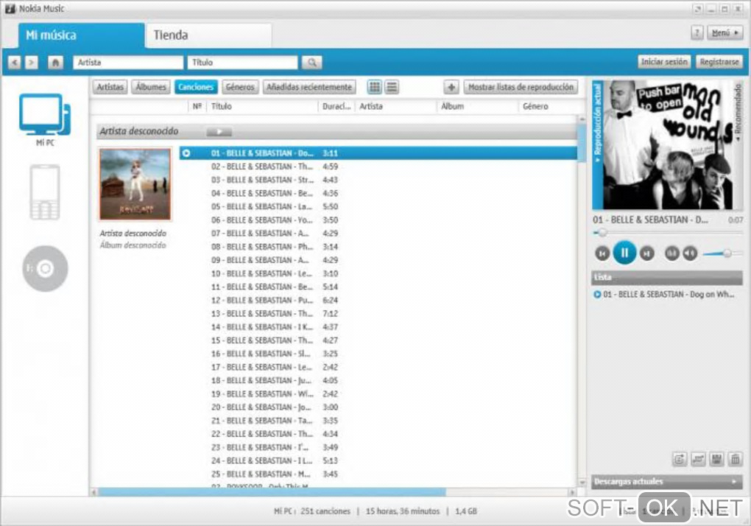The width and height of the screenshot is (751, 526).
Task: Select track 02 - BELLE & SEBASTIAN row
Action: click(378, 166)
